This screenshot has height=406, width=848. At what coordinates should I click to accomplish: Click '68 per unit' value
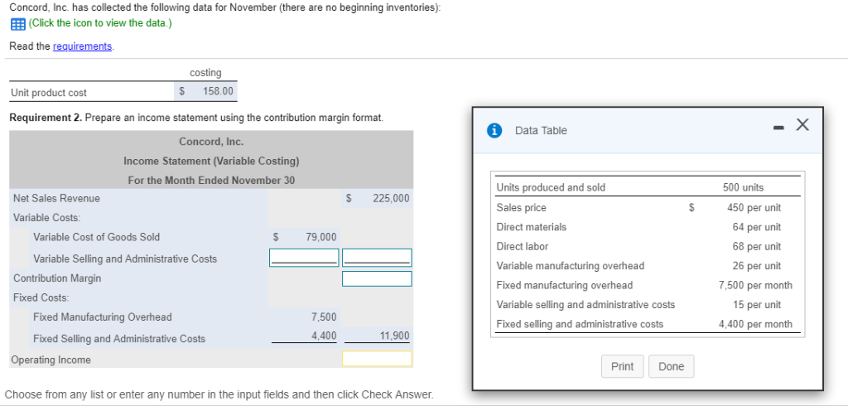(x=757, y=246)
